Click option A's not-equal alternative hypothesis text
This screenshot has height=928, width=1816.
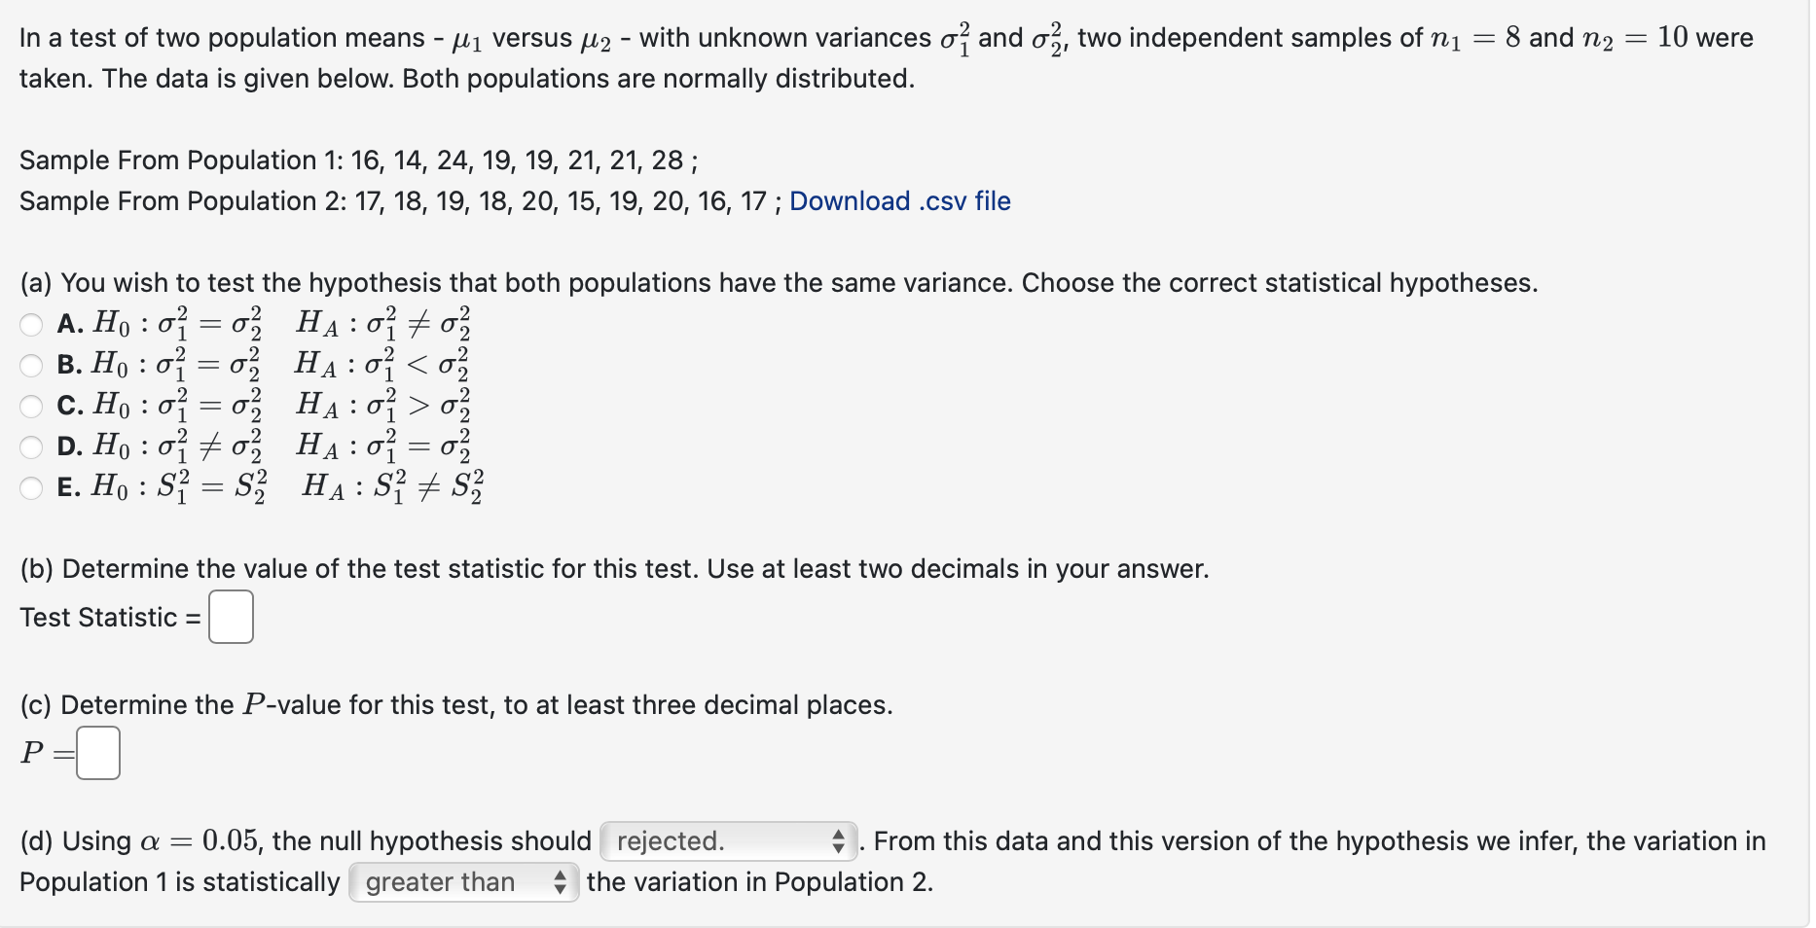tap(383, 323)
